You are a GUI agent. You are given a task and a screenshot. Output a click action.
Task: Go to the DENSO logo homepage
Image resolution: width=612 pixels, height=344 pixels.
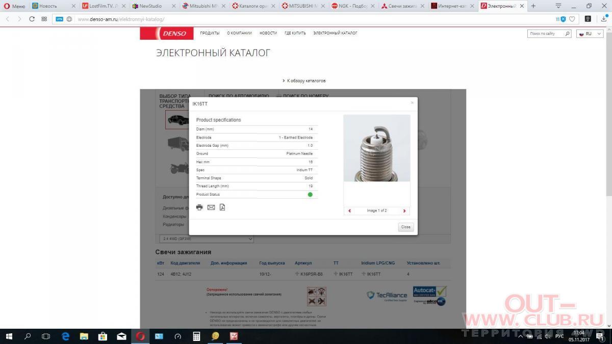pos(167,34)
